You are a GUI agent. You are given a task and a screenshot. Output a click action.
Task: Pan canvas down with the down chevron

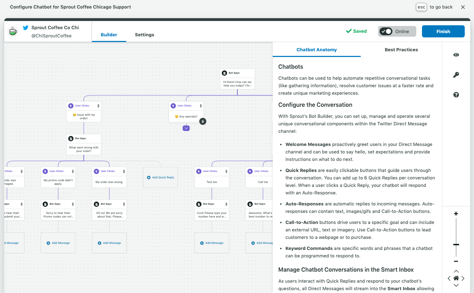pyautogui.click(x=456, y=285)
